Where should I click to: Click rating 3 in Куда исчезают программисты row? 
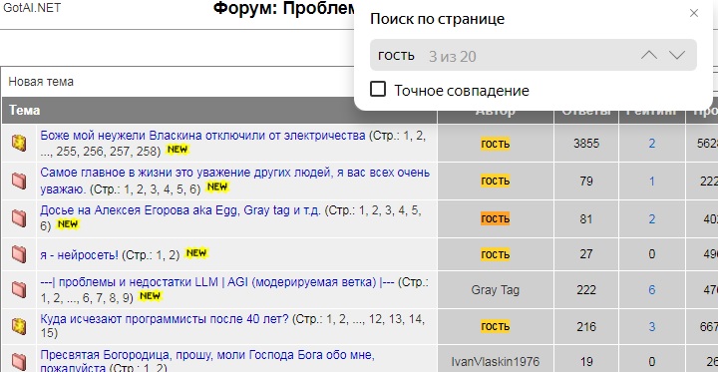(651, 327)
